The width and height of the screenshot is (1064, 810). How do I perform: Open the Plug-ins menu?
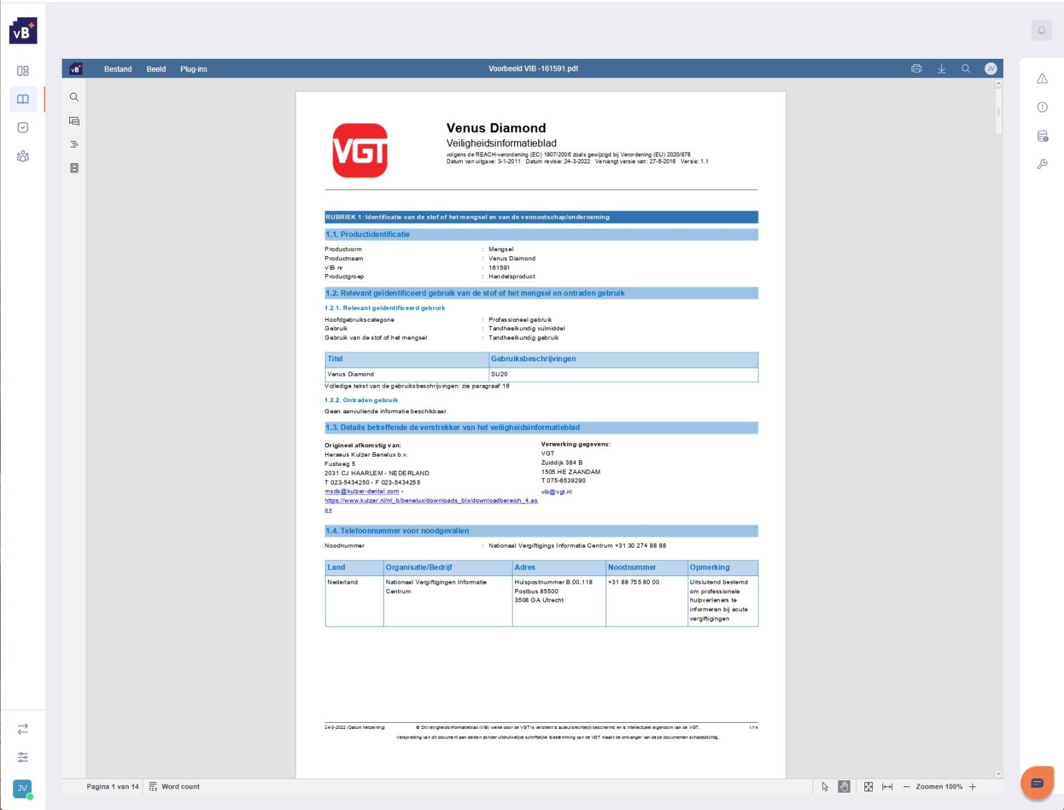193,69
